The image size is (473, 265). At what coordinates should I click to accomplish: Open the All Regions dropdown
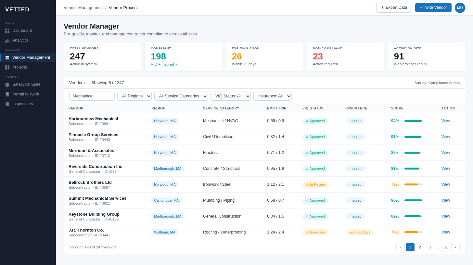pyautogui.click(x=134, y=96)
